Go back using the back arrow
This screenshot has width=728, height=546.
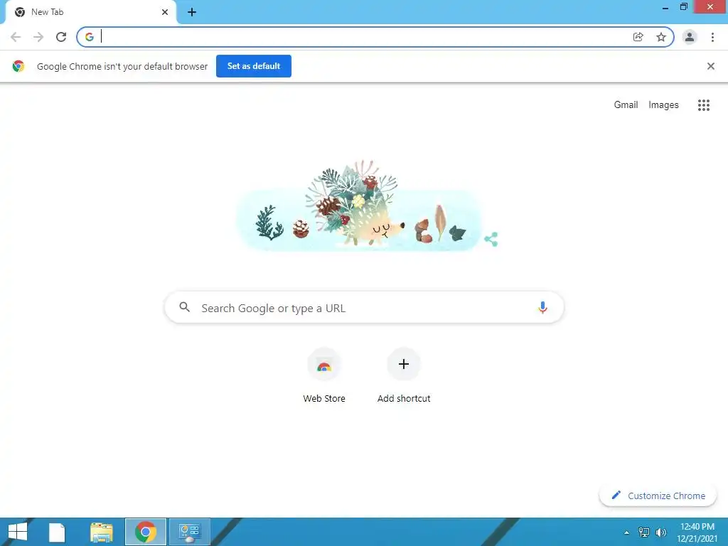[16, 37]
